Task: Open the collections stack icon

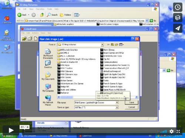Action: pyautogui.click(x=178, y=18)
